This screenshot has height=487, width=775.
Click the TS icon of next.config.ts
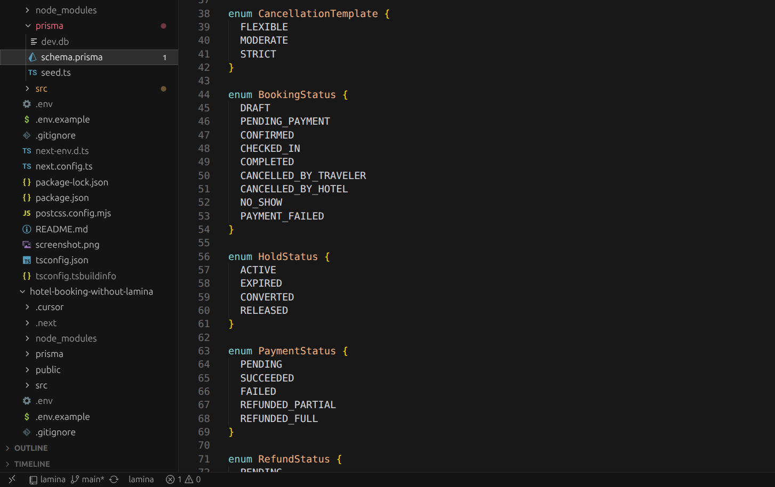27,166
